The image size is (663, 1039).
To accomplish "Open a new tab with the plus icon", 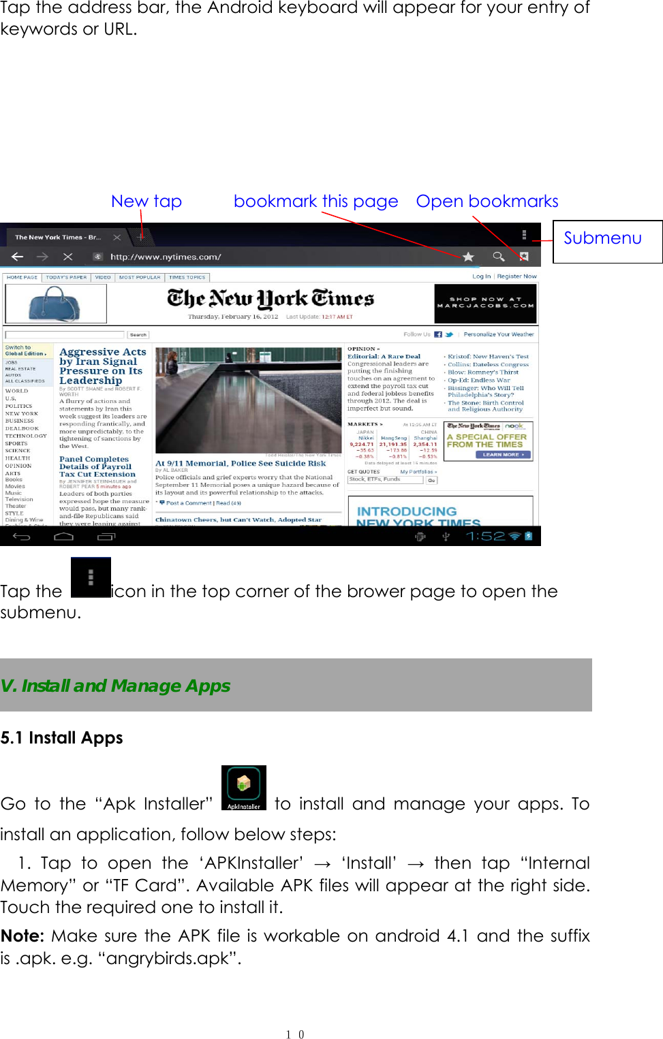I will (140, 237).
